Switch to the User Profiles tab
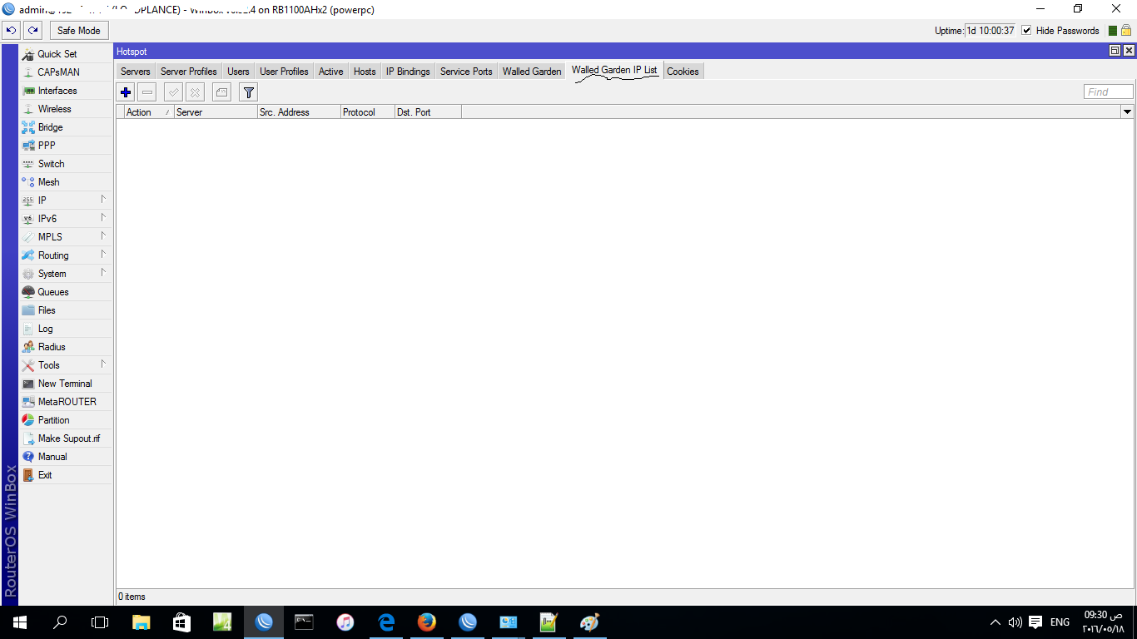Viewport: 1137px width, 639px height. tap(284, 72)
